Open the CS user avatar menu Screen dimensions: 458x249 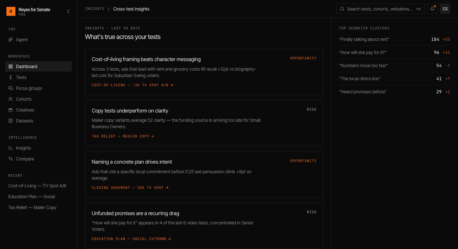[x=445, y=9]
